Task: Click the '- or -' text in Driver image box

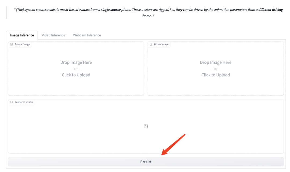Action: click(216, 69)
